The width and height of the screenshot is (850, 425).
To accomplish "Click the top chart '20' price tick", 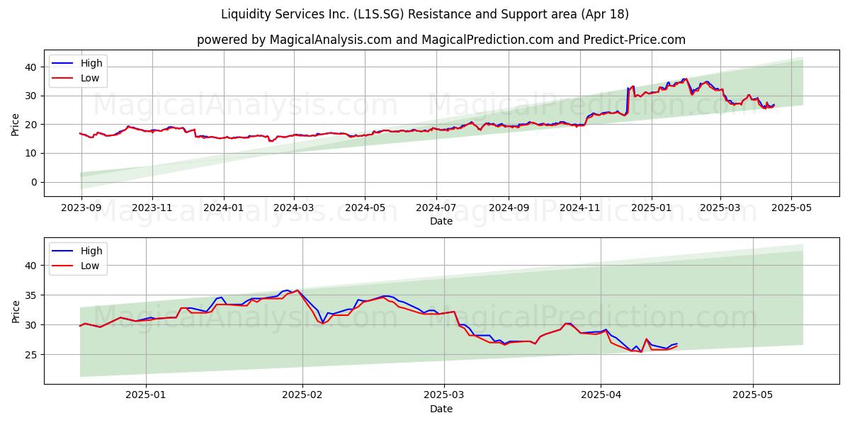I will coord(33,124).
